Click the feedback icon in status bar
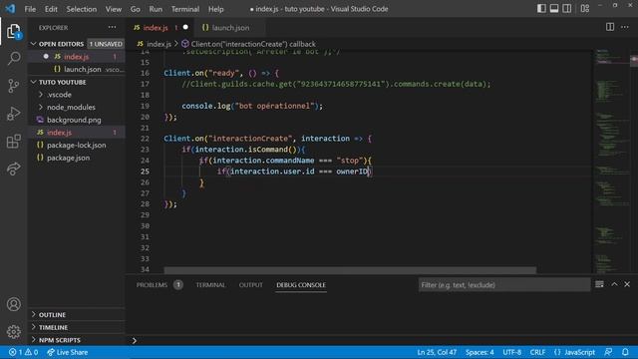This screenshot has height=359, width=638. click(x=608, y=352)
